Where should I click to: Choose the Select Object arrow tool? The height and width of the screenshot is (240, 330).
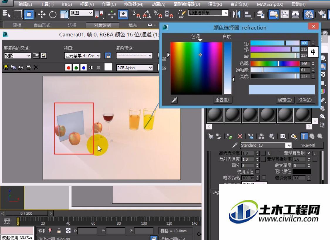coord(6,14)
